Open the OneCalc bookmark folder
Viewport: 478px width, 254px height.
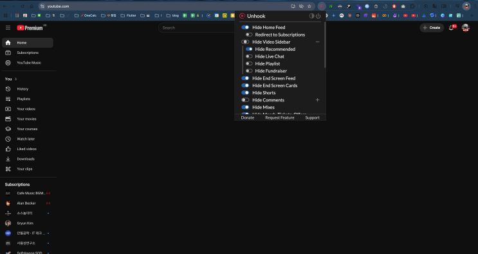coord(86,15)
